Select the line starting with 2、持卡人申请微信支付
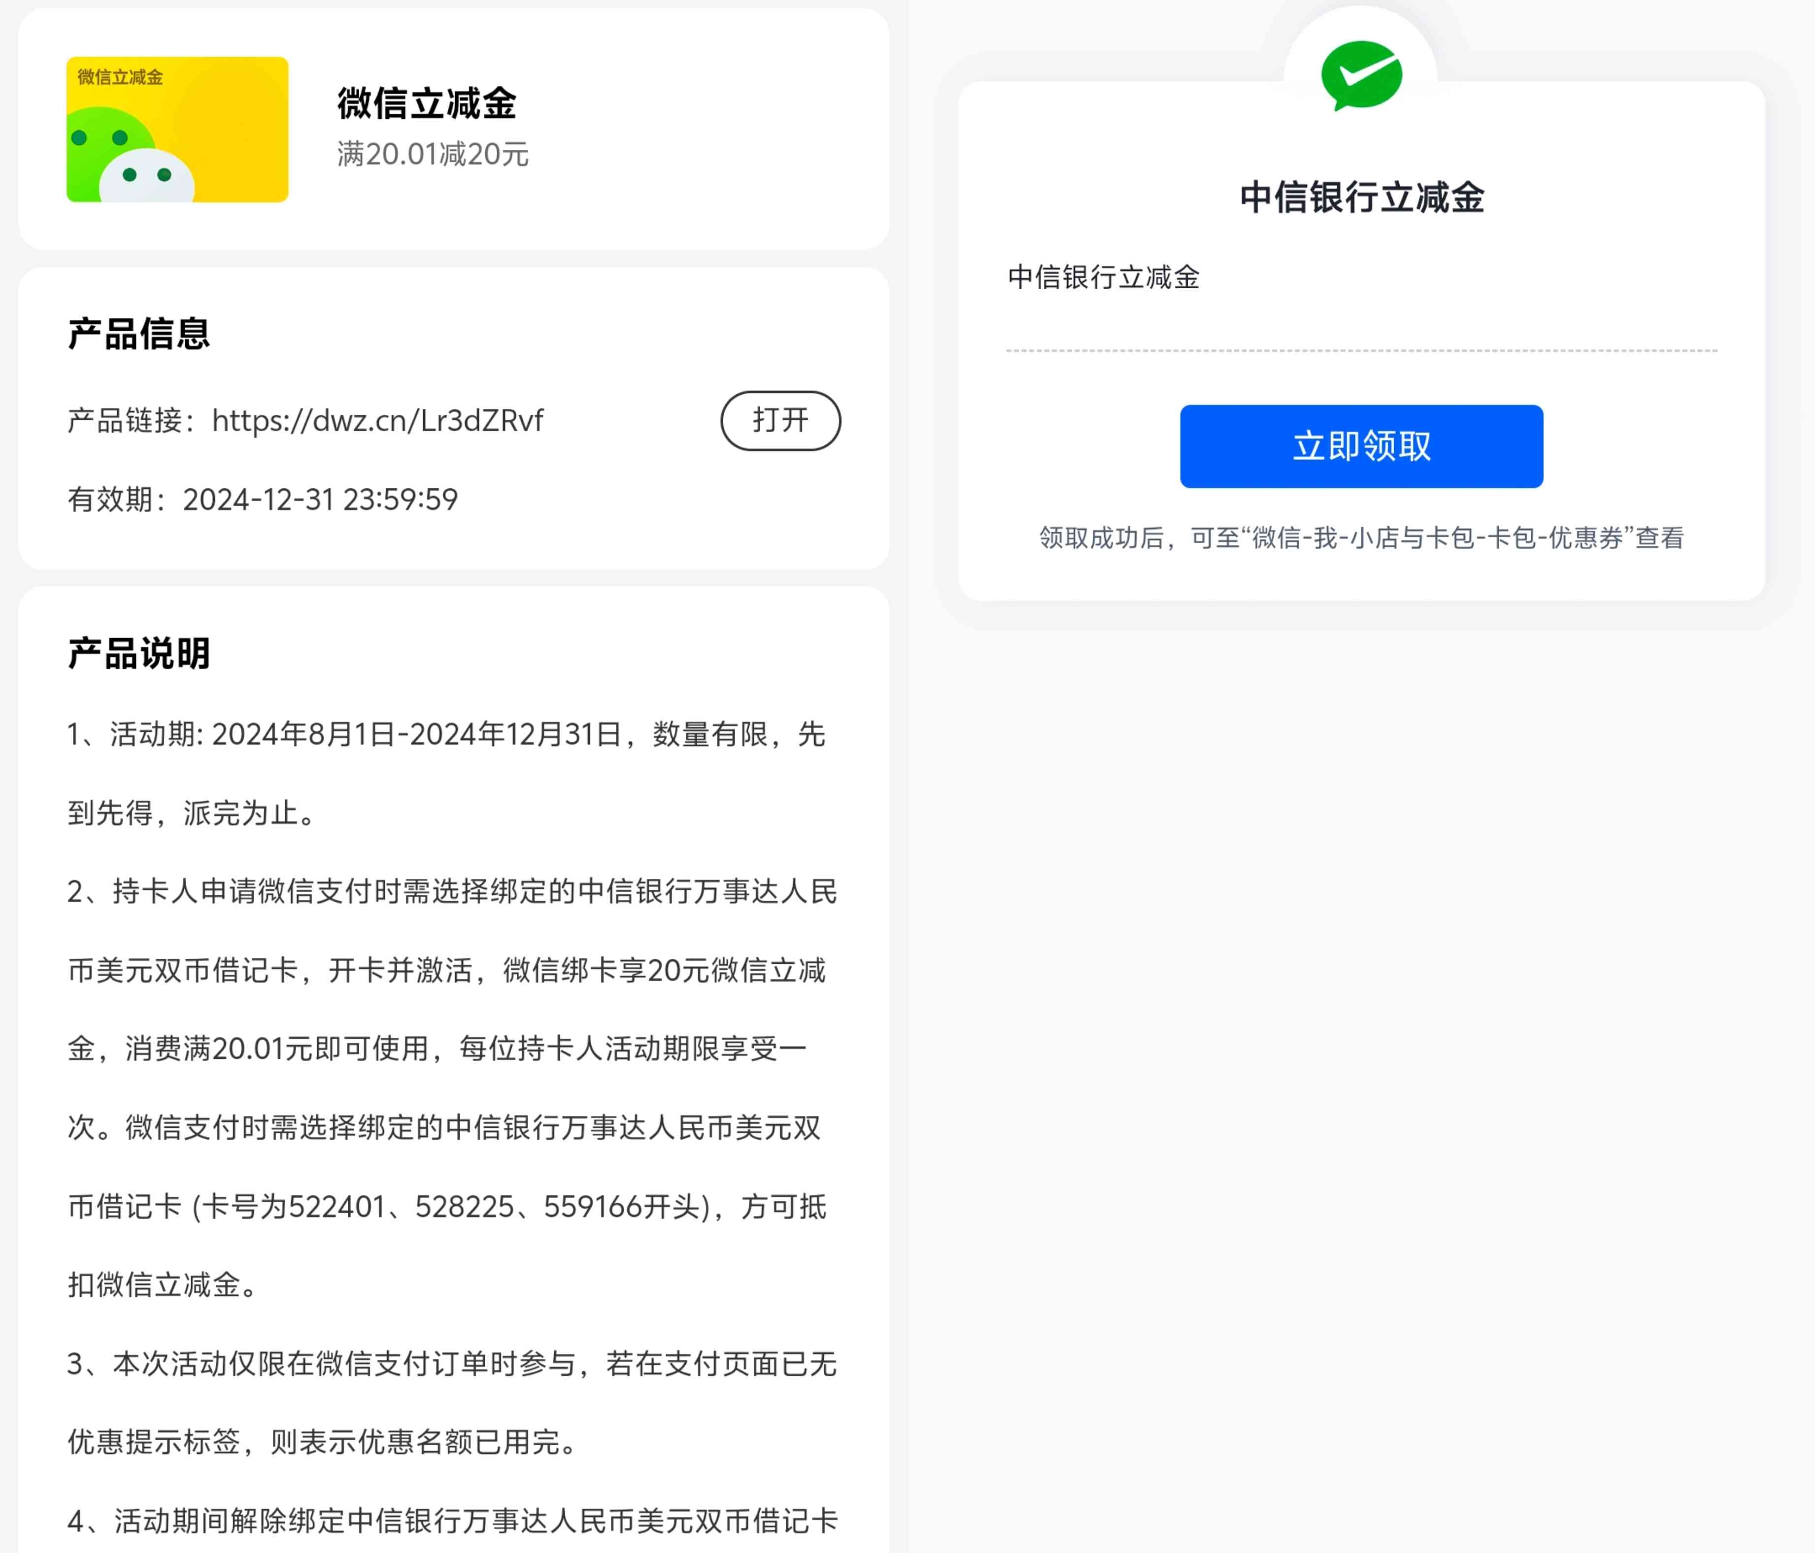This screenshot has width=1815, height=1553. [453, 892]
